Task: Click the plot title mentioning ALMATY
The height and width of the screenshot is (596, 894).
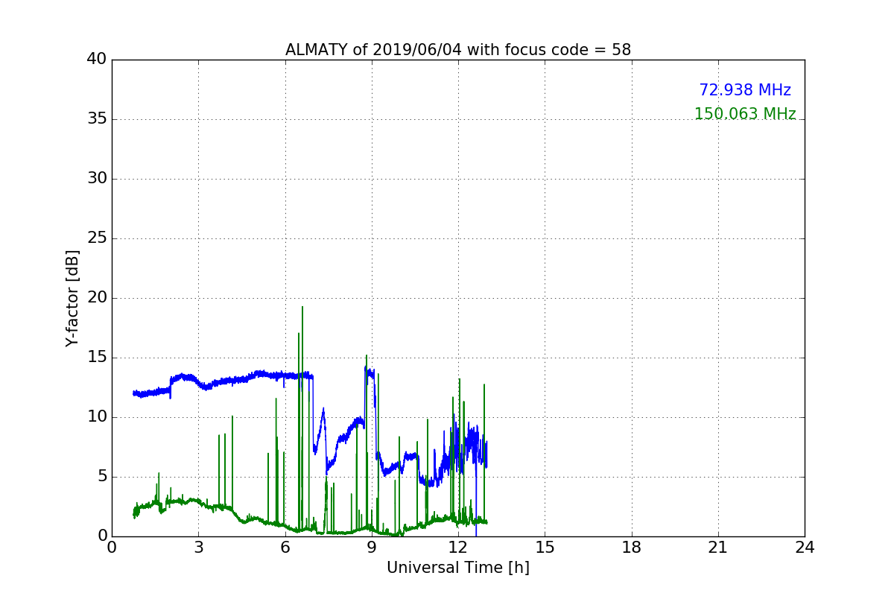Action: [458, 50]
